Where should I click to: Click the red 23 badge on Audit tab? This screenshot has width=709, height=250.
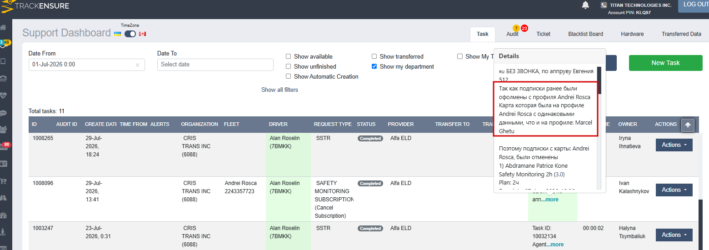point(524,28)
